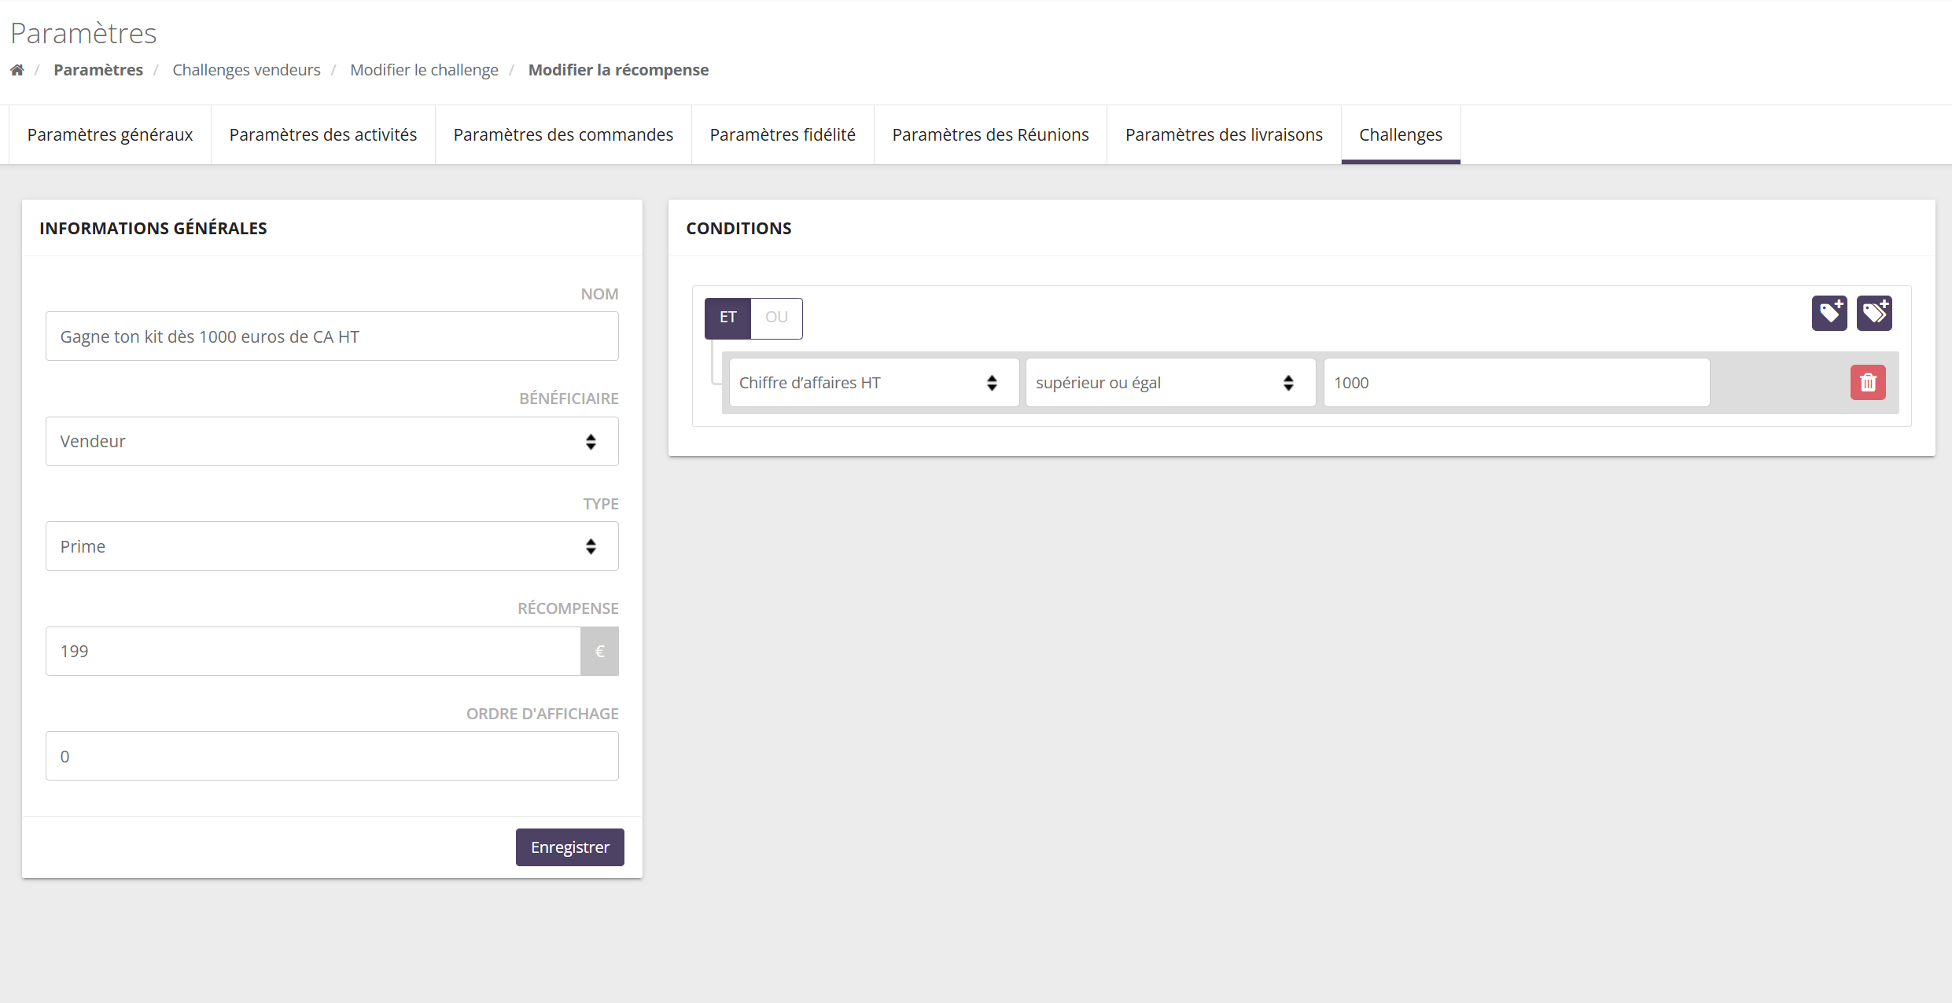Open Paramètres des livraisons tab
This screenshot has width=1952, height=1003.
(x=1224, y=134)
